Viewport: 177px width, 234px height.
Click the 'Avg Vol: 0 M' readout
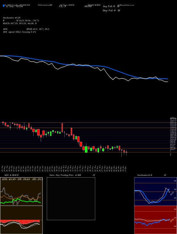tap(111, 7)
